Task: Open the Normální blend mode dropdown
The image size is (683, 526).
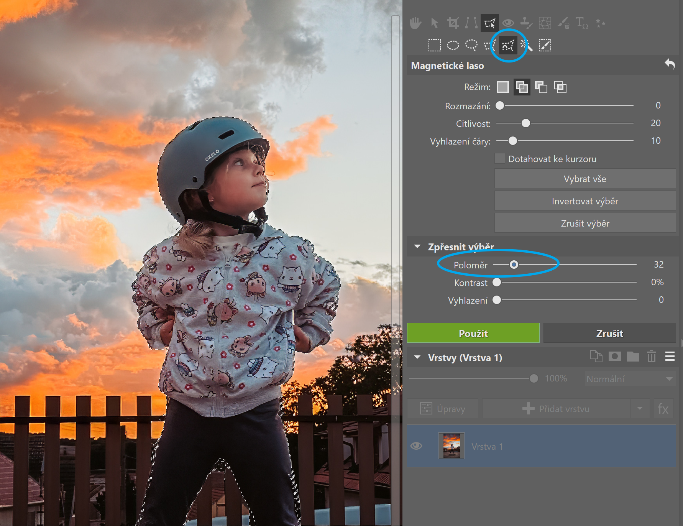Action: tap(629, 379)
